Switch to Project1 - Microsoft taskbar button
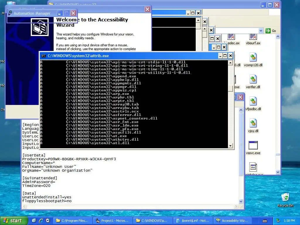 tap(113, 221)
